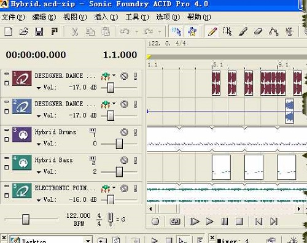
Task: Solo track 1 DESIGNER DANCE
Action: coord(136,76)
